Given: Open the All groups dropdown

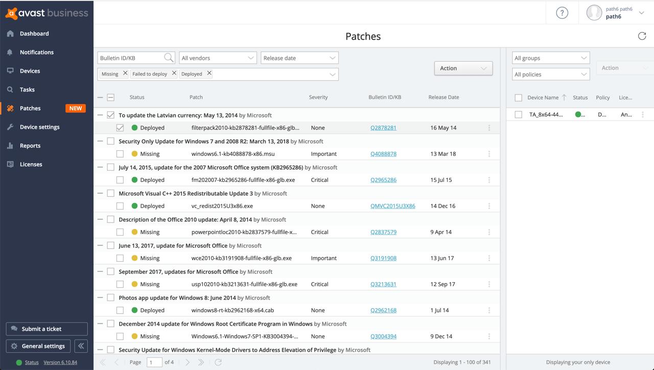Looking at the screenshot, I should (x=550, y=58).
